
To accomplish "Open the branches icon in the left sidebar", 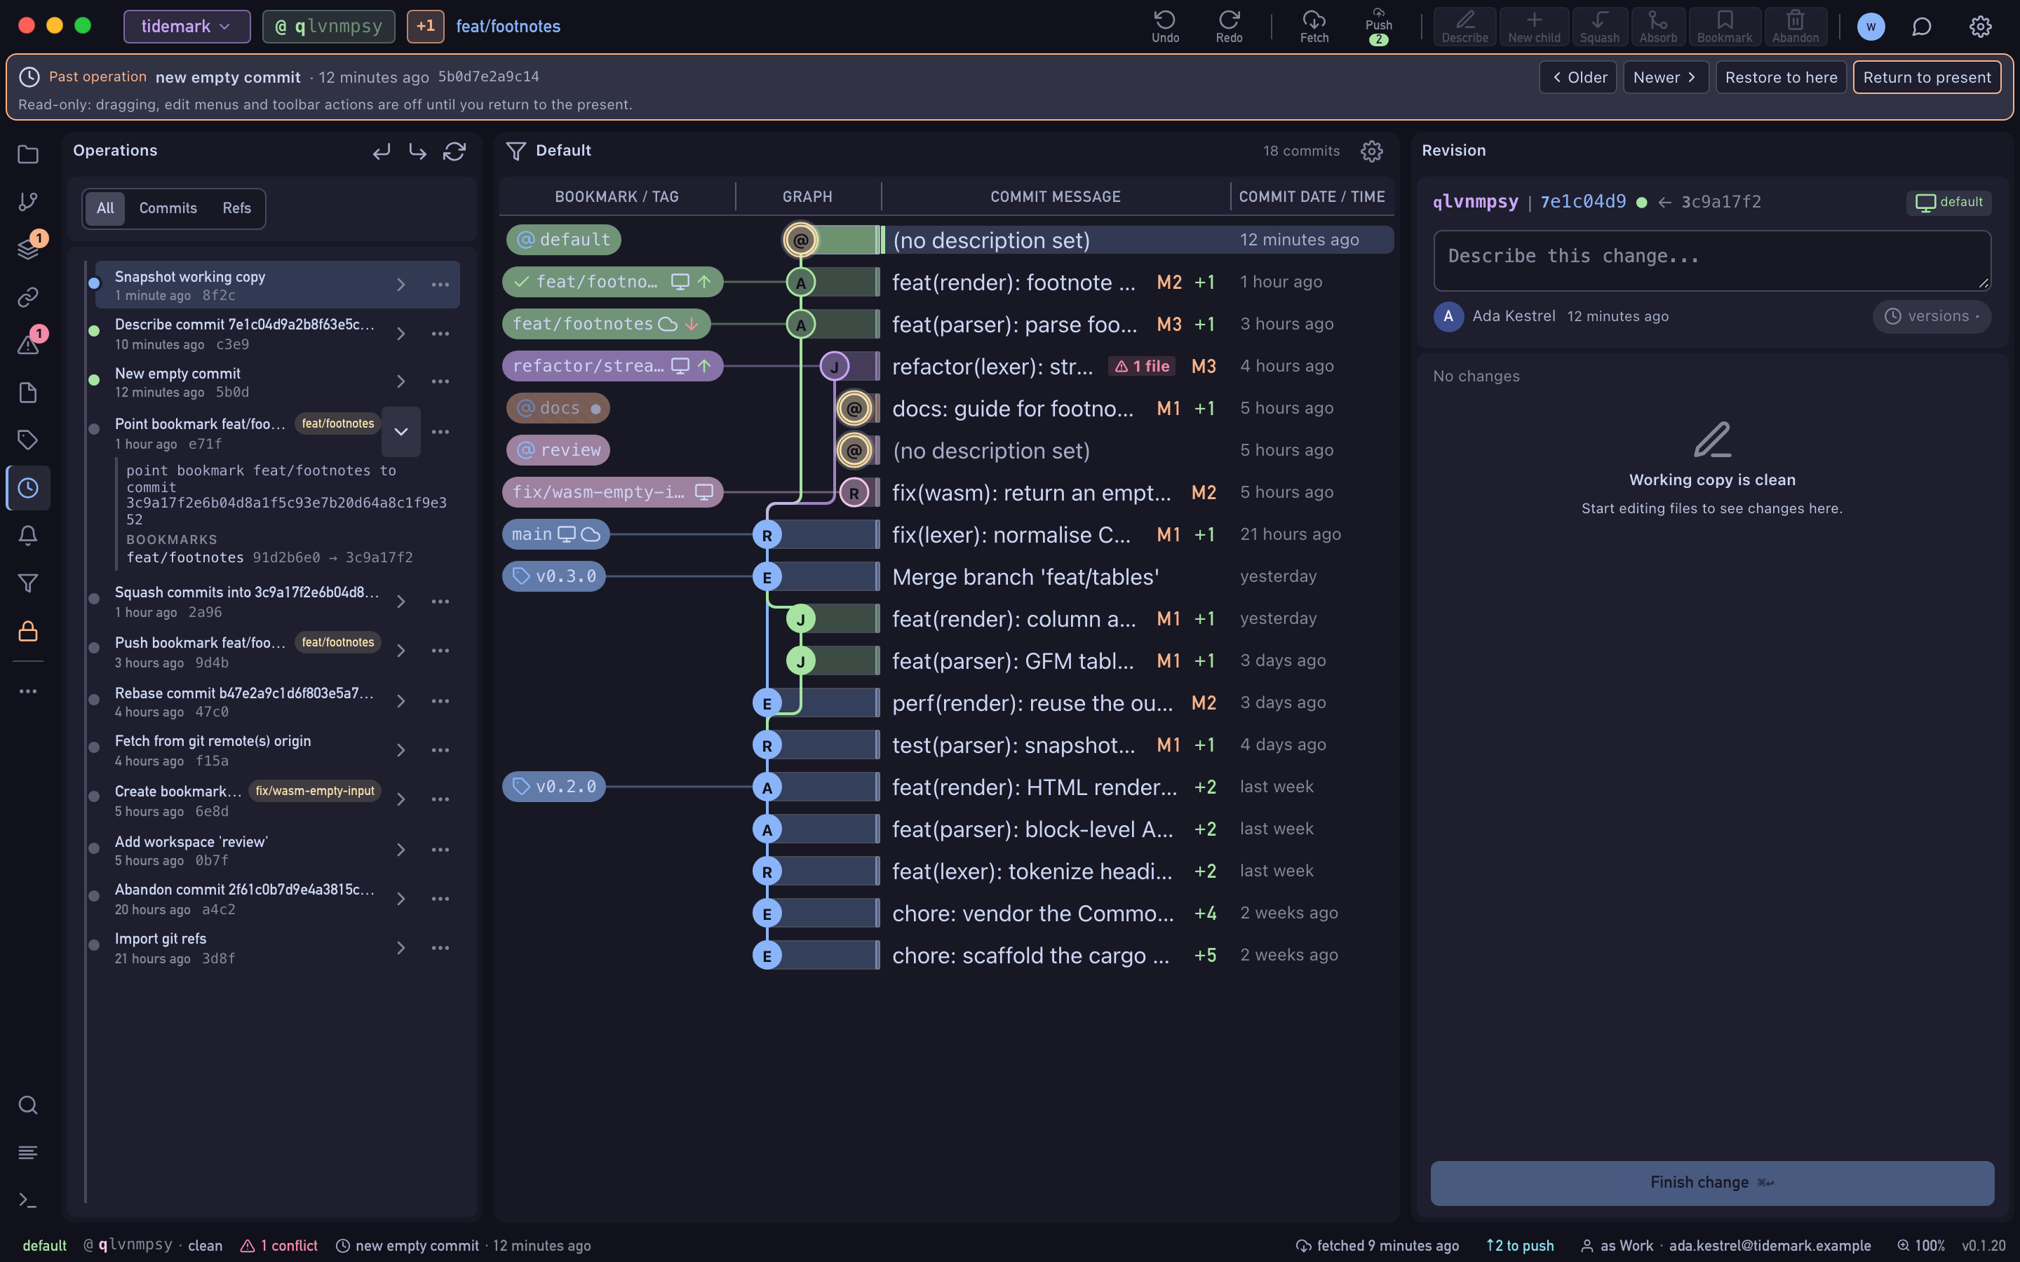I will (28, 202).
